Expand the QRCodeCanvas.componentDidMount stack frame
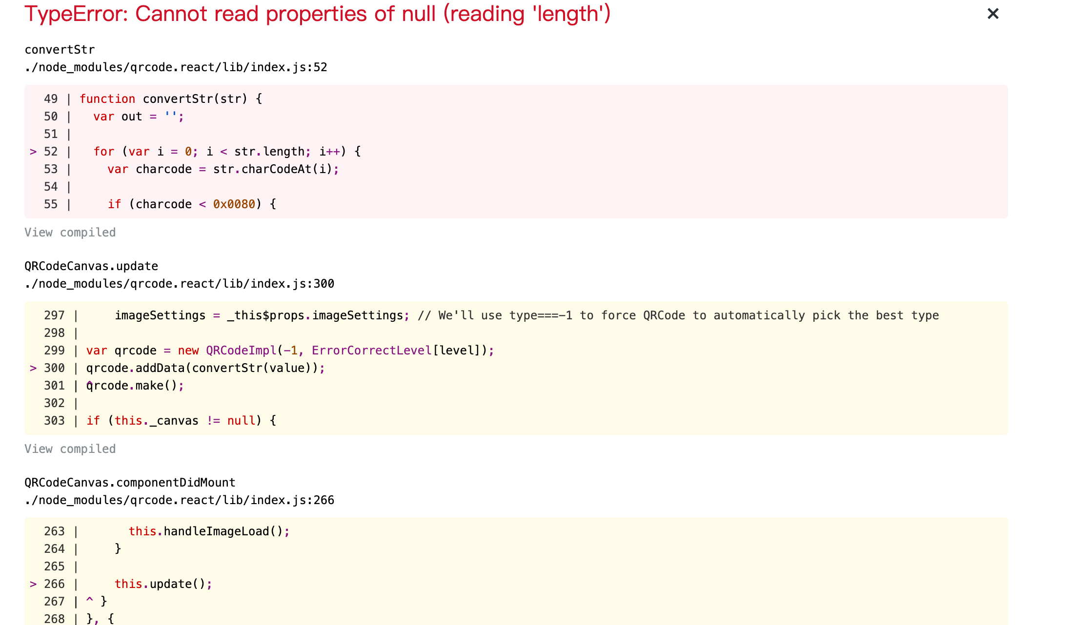 click(129, 482)
